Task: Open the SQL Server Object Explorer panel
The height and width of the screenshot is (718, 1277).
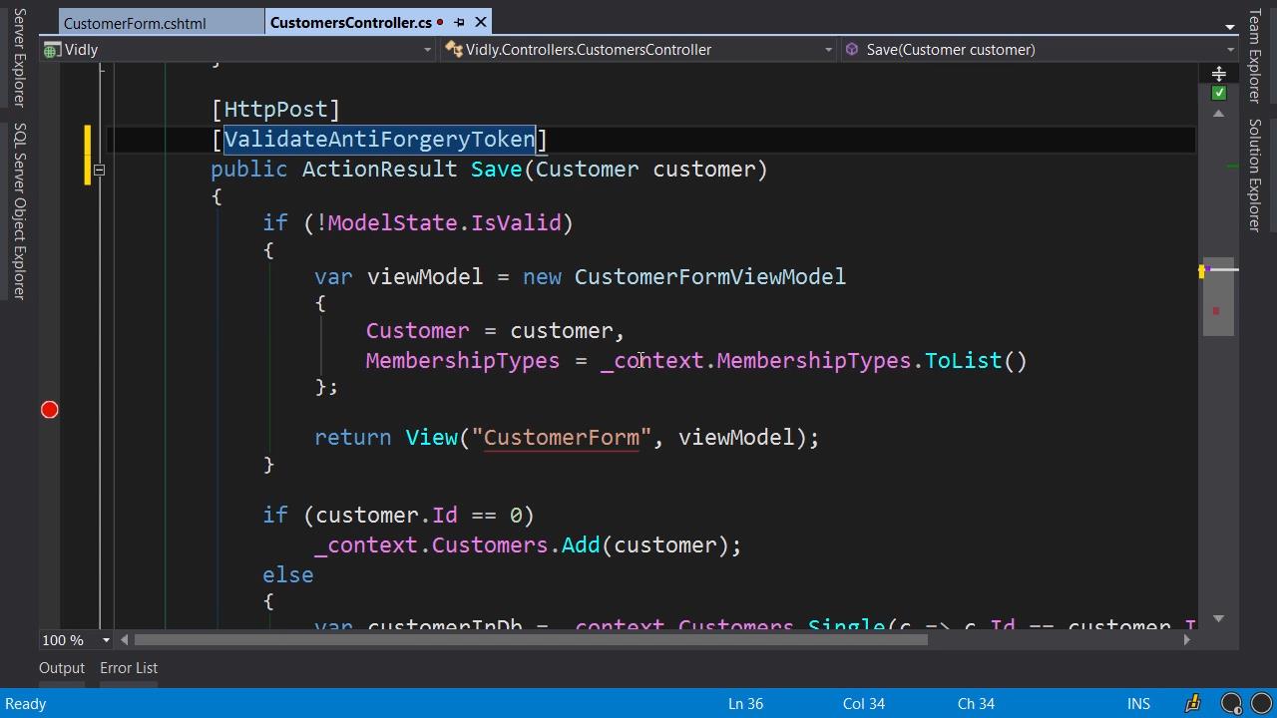Action: pyautogui.click(x=19, y=210)
